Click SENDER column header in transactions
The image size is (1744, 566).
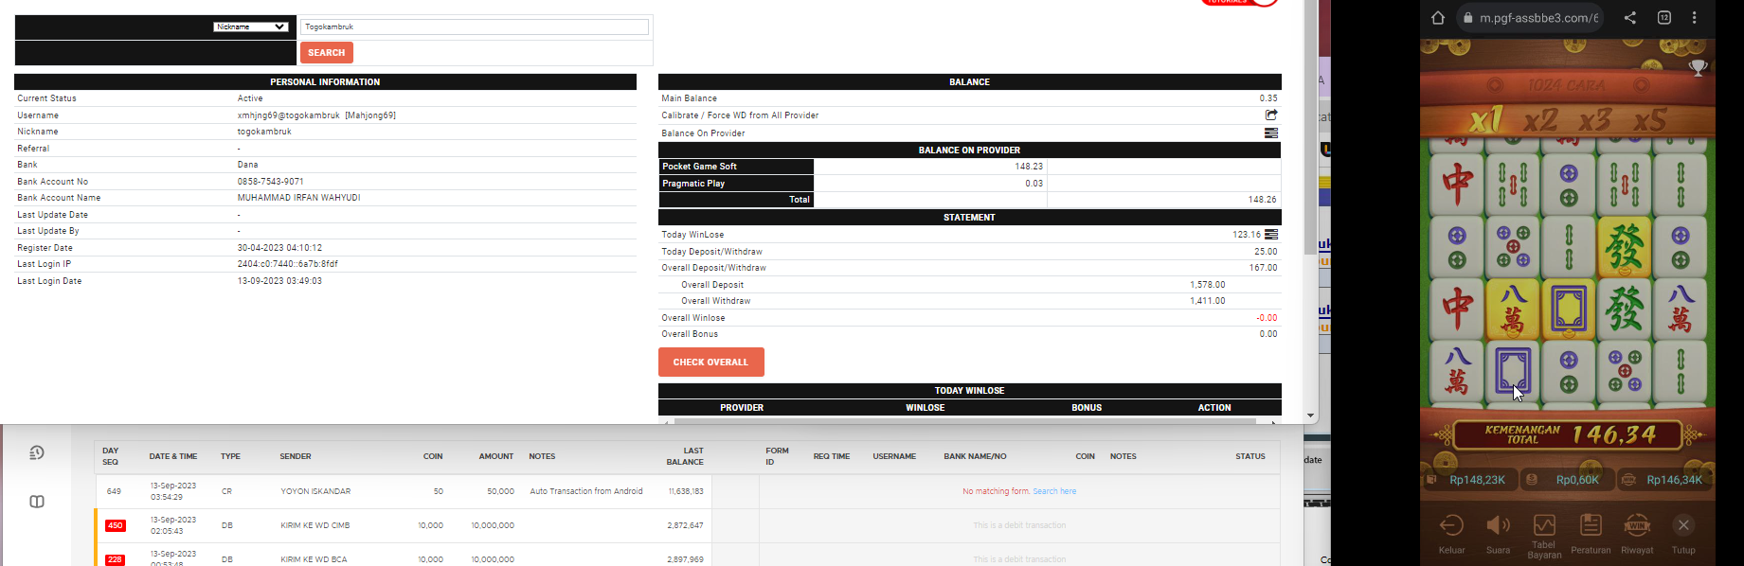(296, 456)
